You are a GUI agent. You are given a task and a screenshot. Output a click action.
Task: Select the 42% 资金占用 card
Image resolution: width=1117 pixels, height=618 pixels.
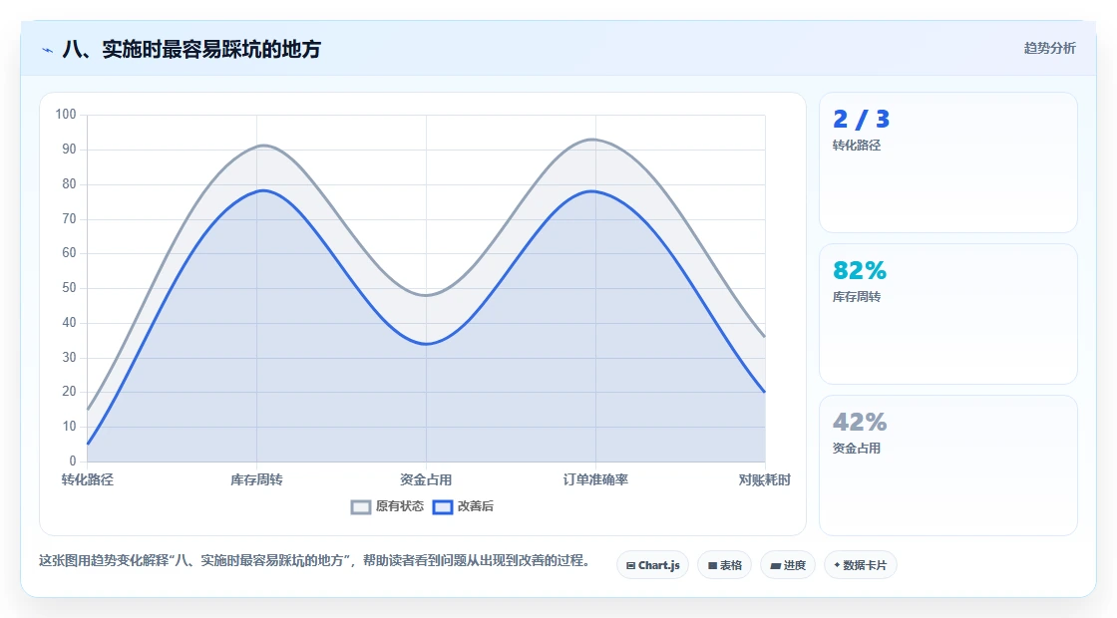948,465
